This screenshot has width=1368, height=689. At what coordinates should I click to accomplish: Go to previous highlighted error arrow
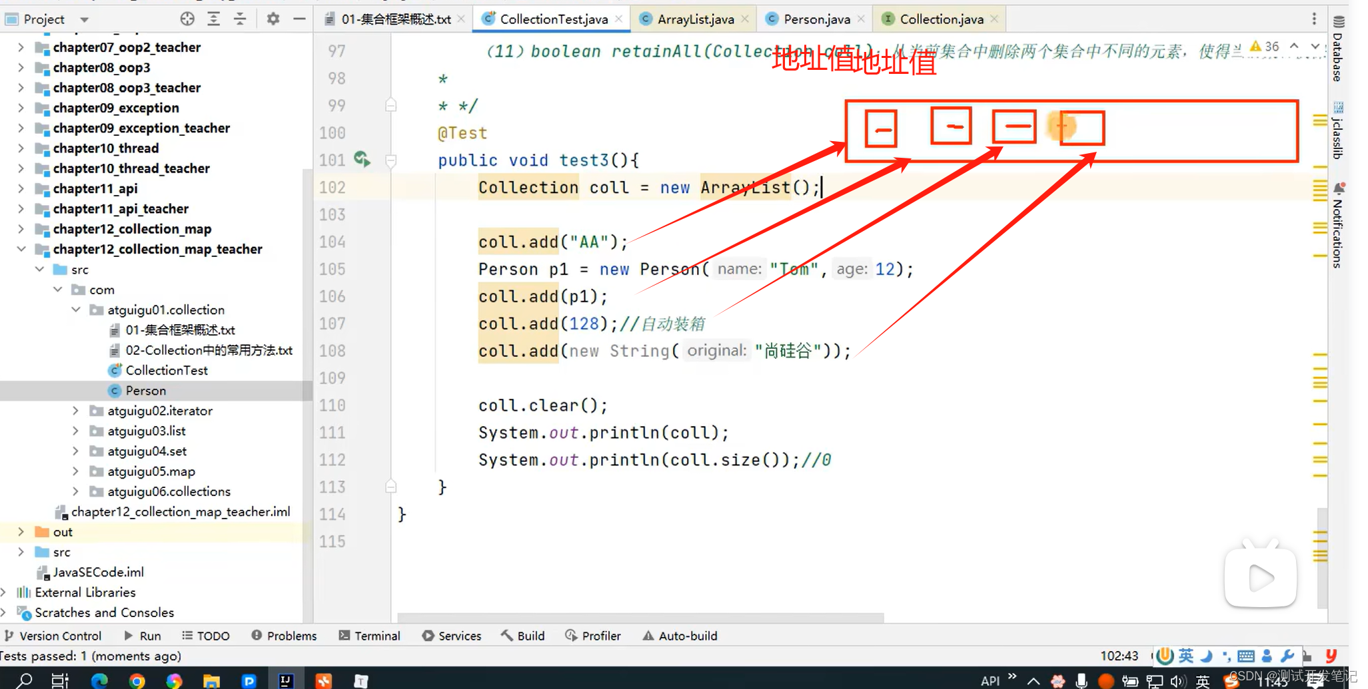(x=1294, y=46)
